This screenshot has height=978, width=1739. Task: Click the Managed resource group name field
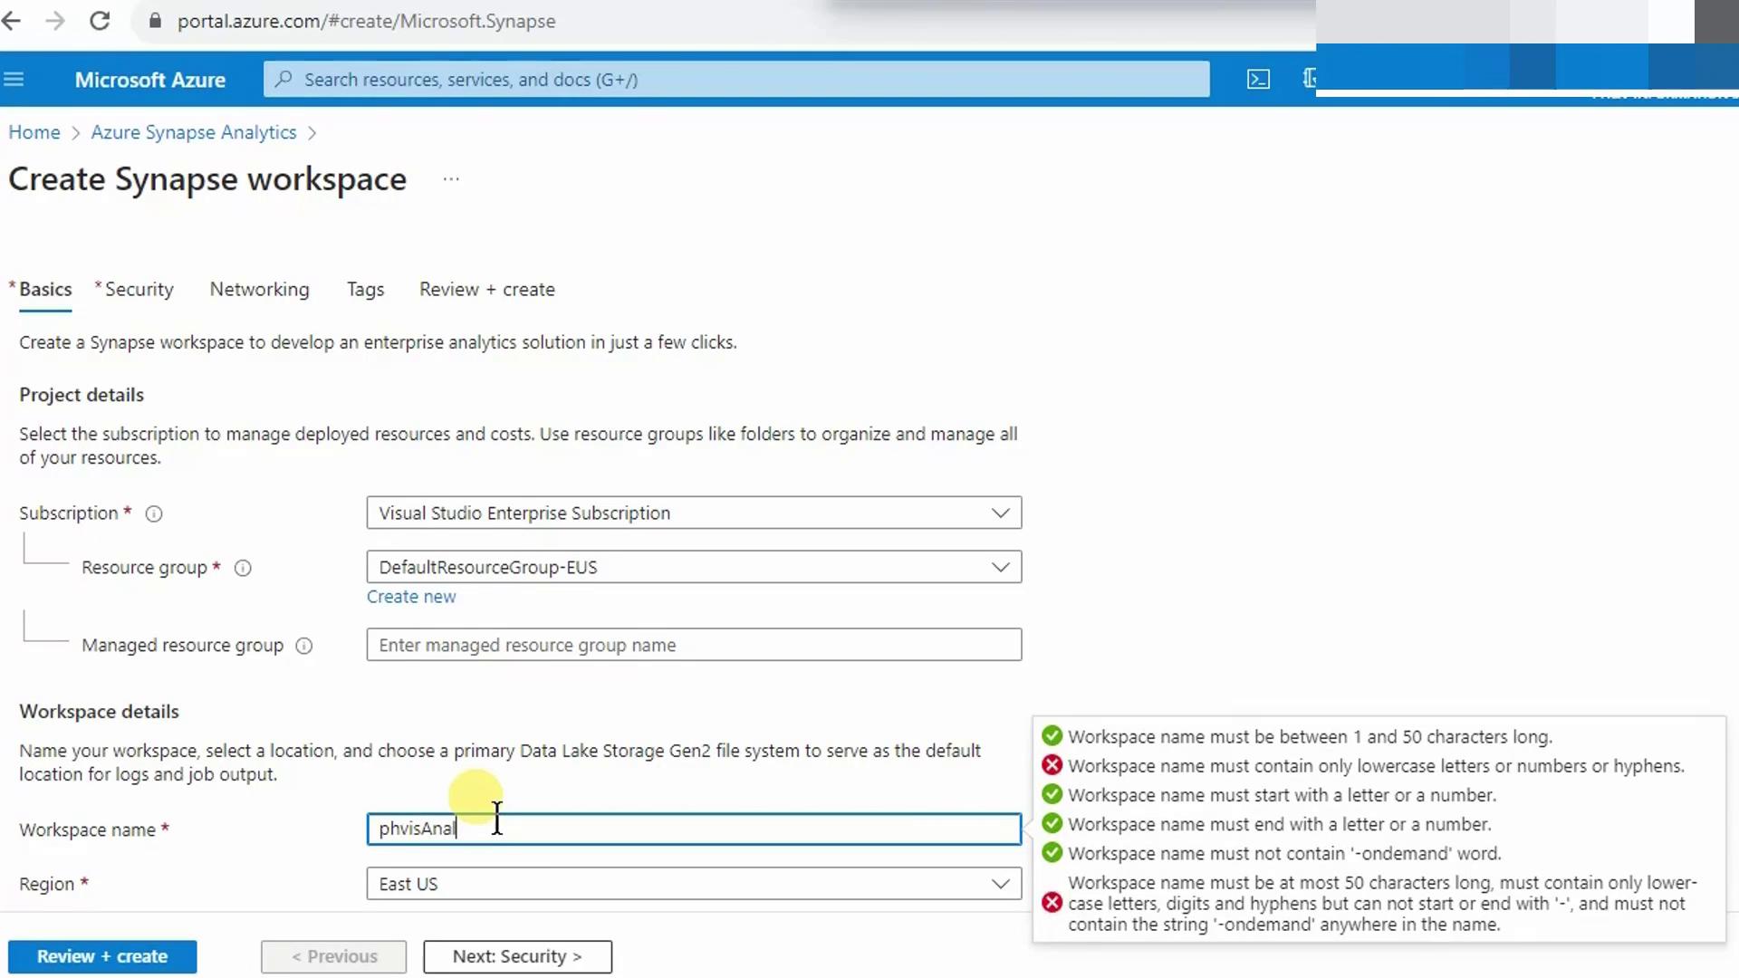point(693,646)
